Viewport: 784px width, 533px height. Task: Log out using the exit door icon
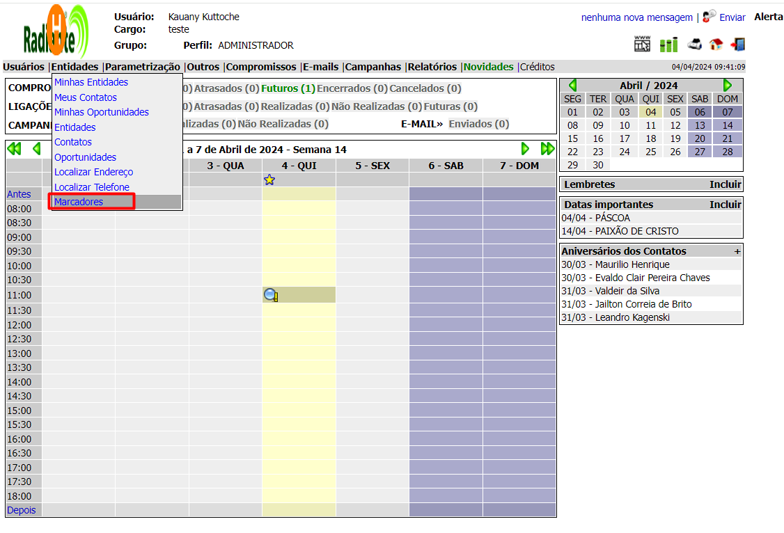click(737, 45)
